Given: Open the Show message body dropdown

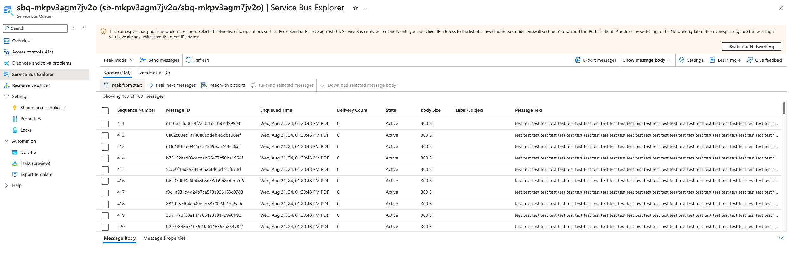Looking at the screenshot, I should 647,60.
